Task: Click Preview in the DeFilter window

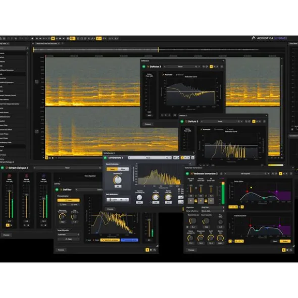Action: coord(61,250)
